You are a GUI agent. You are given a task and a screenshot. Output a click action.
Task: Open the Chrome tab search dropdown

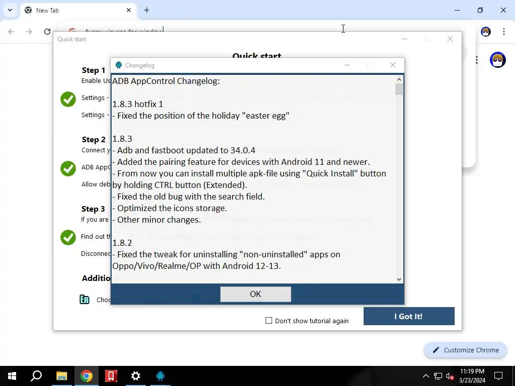pos(10,10)
